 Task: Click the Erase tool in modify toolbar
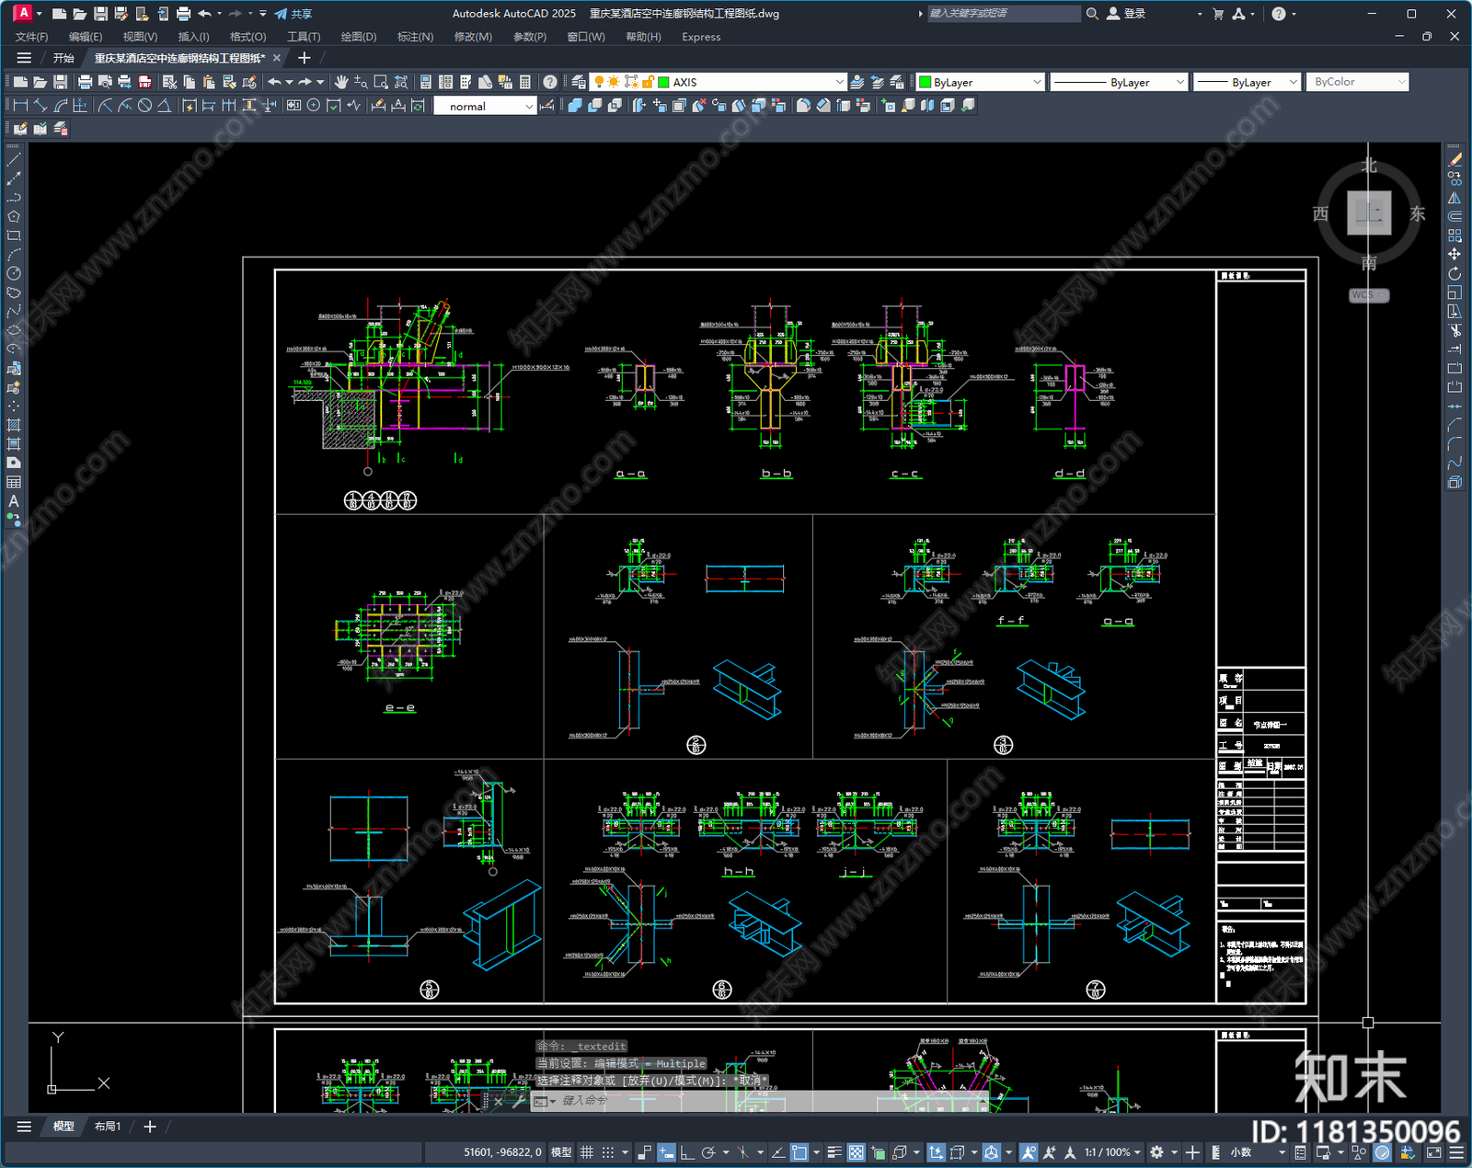click(x=1455, y=160)
